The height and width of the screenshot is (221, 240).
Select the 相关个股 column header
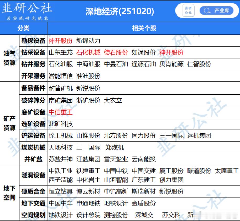click(x=144, y=28)
